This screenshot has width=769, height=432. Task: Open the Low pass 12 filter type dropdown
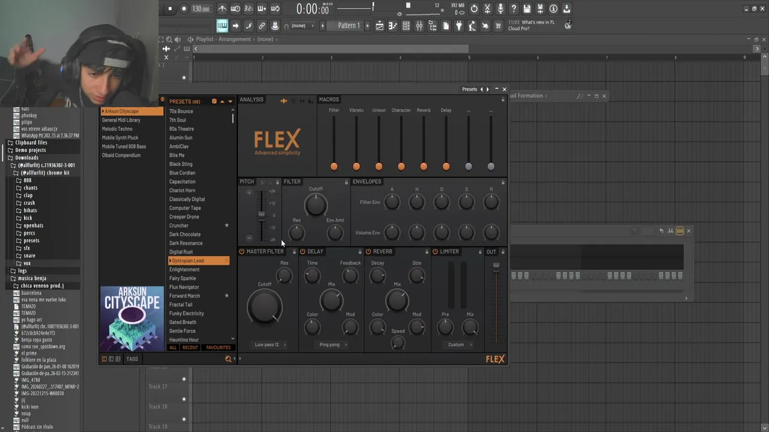click(270, 345)
